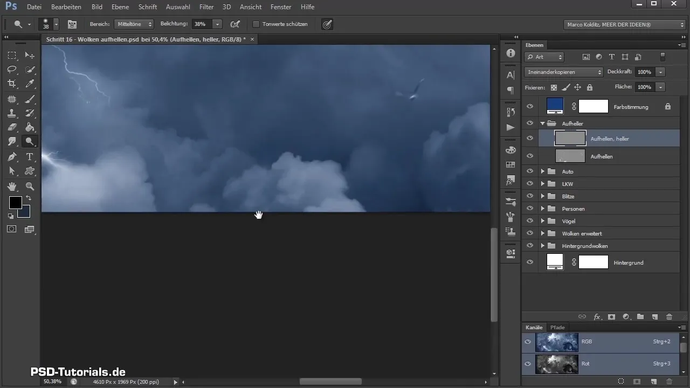Viewport: 690px width, 388px height.
Task: Expand the LKW group
Action: tap(543, 184)
